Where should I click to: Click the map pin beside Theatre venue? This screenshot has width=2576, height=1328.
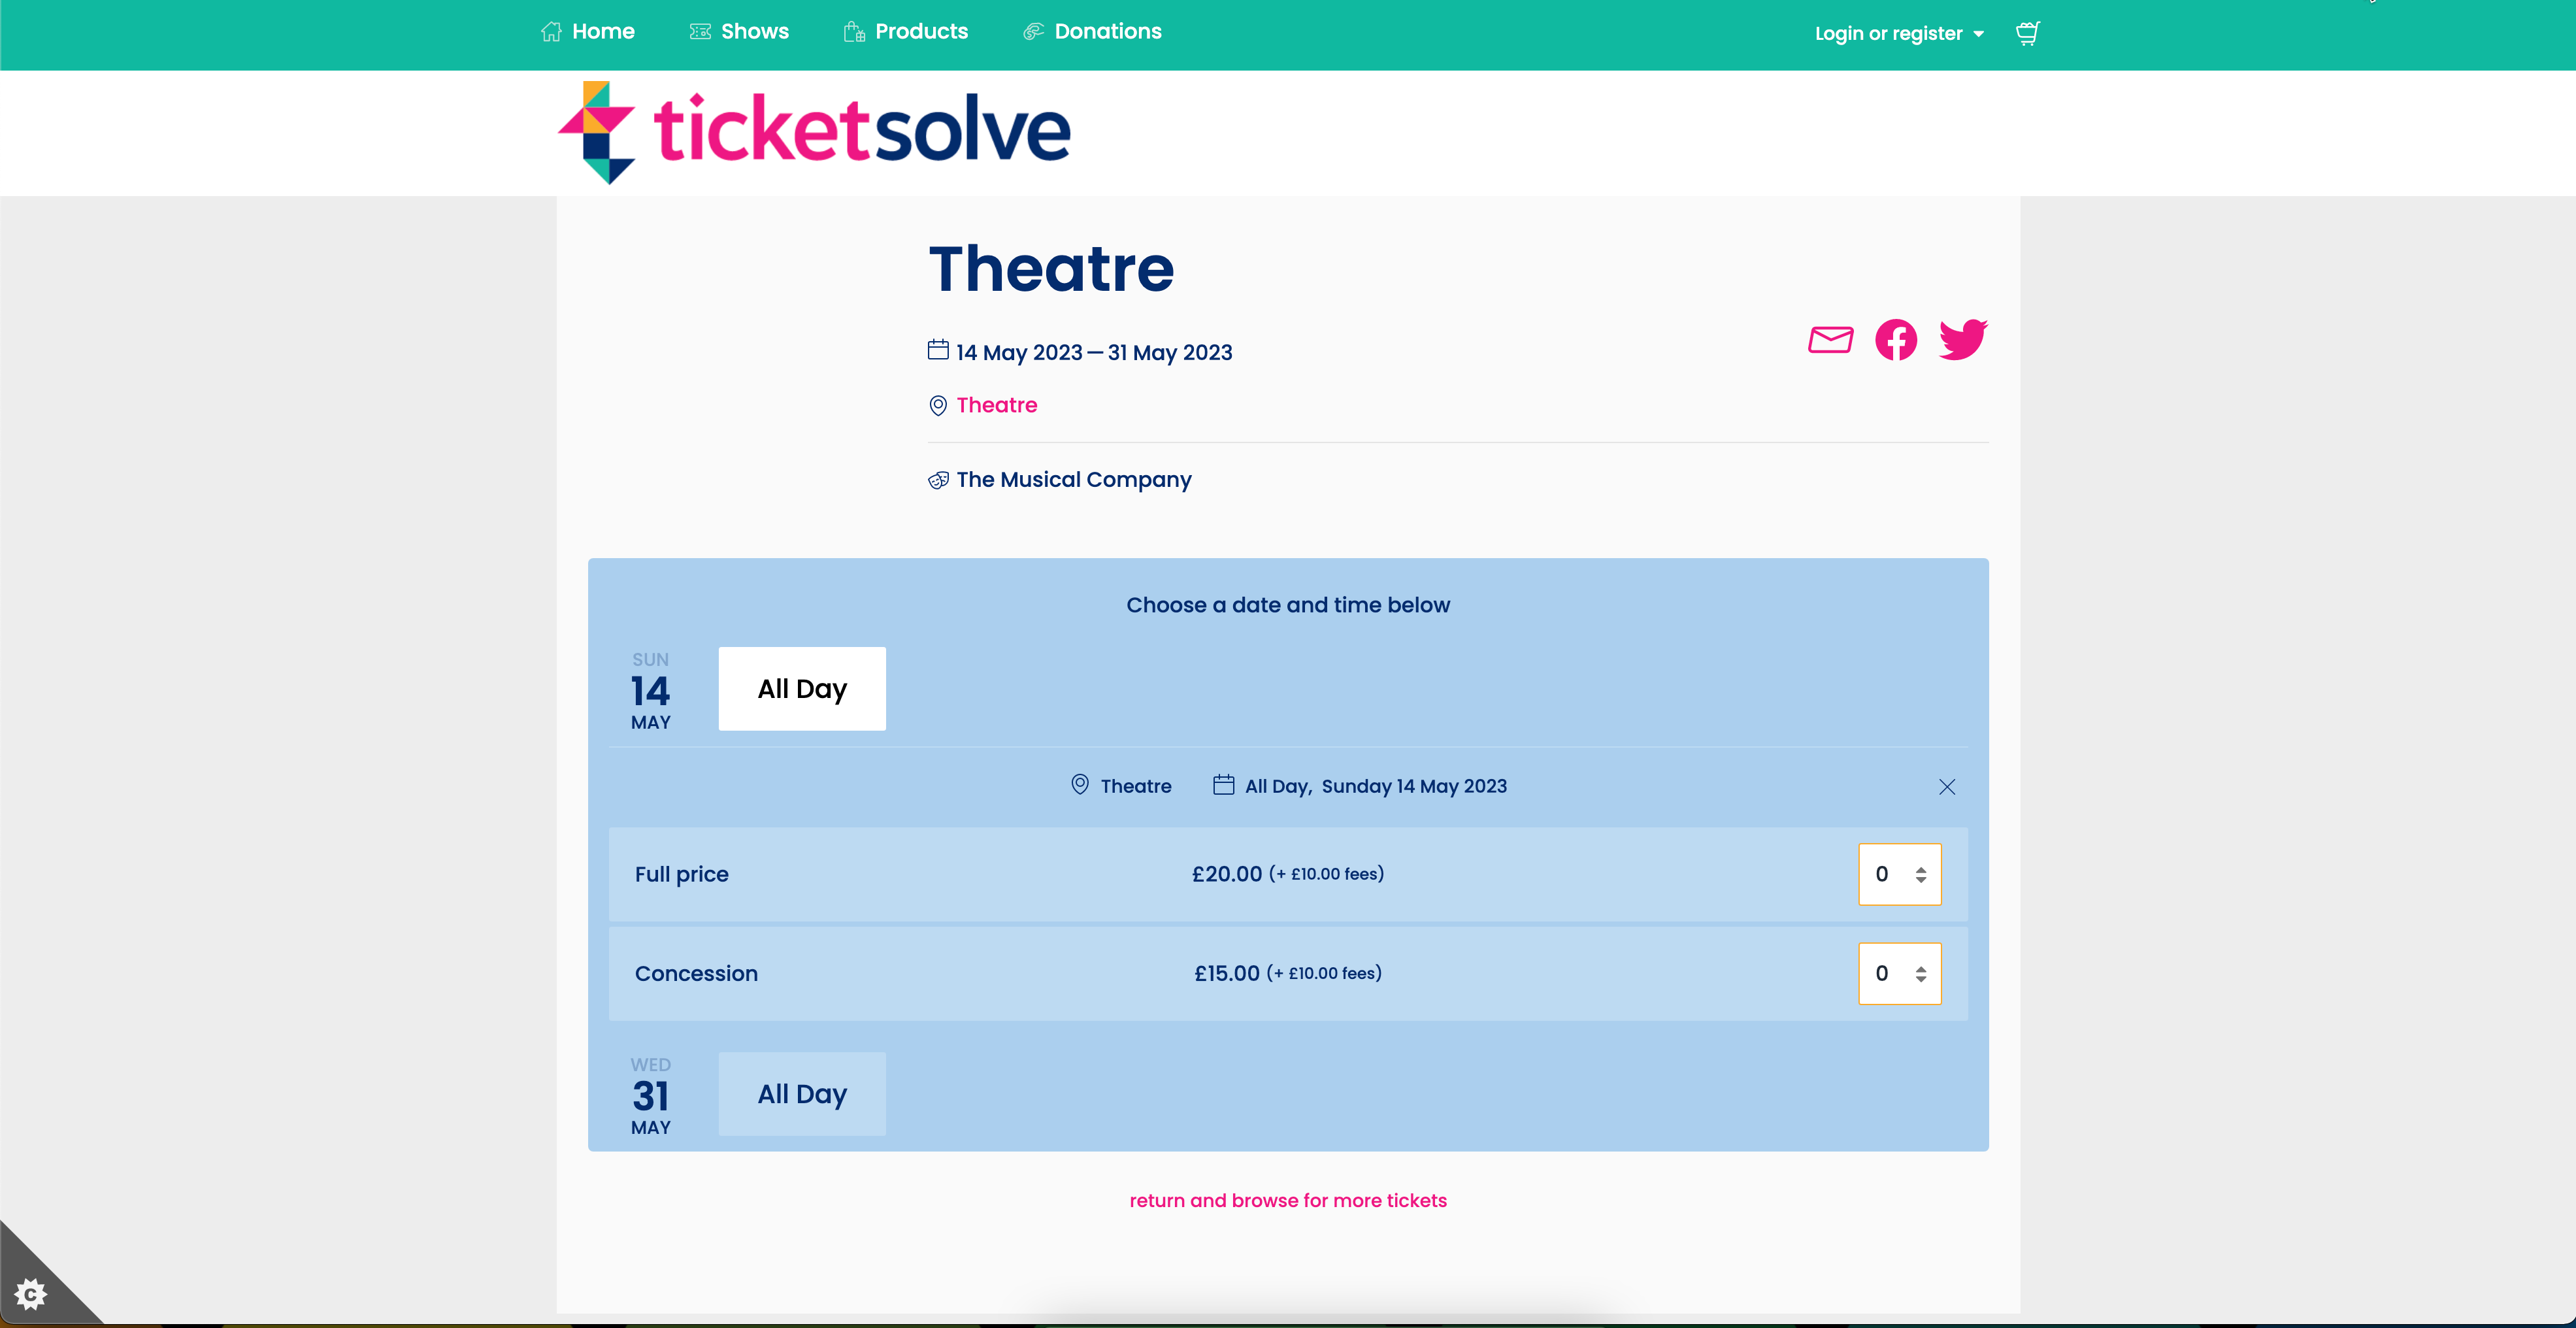point(938,405)
